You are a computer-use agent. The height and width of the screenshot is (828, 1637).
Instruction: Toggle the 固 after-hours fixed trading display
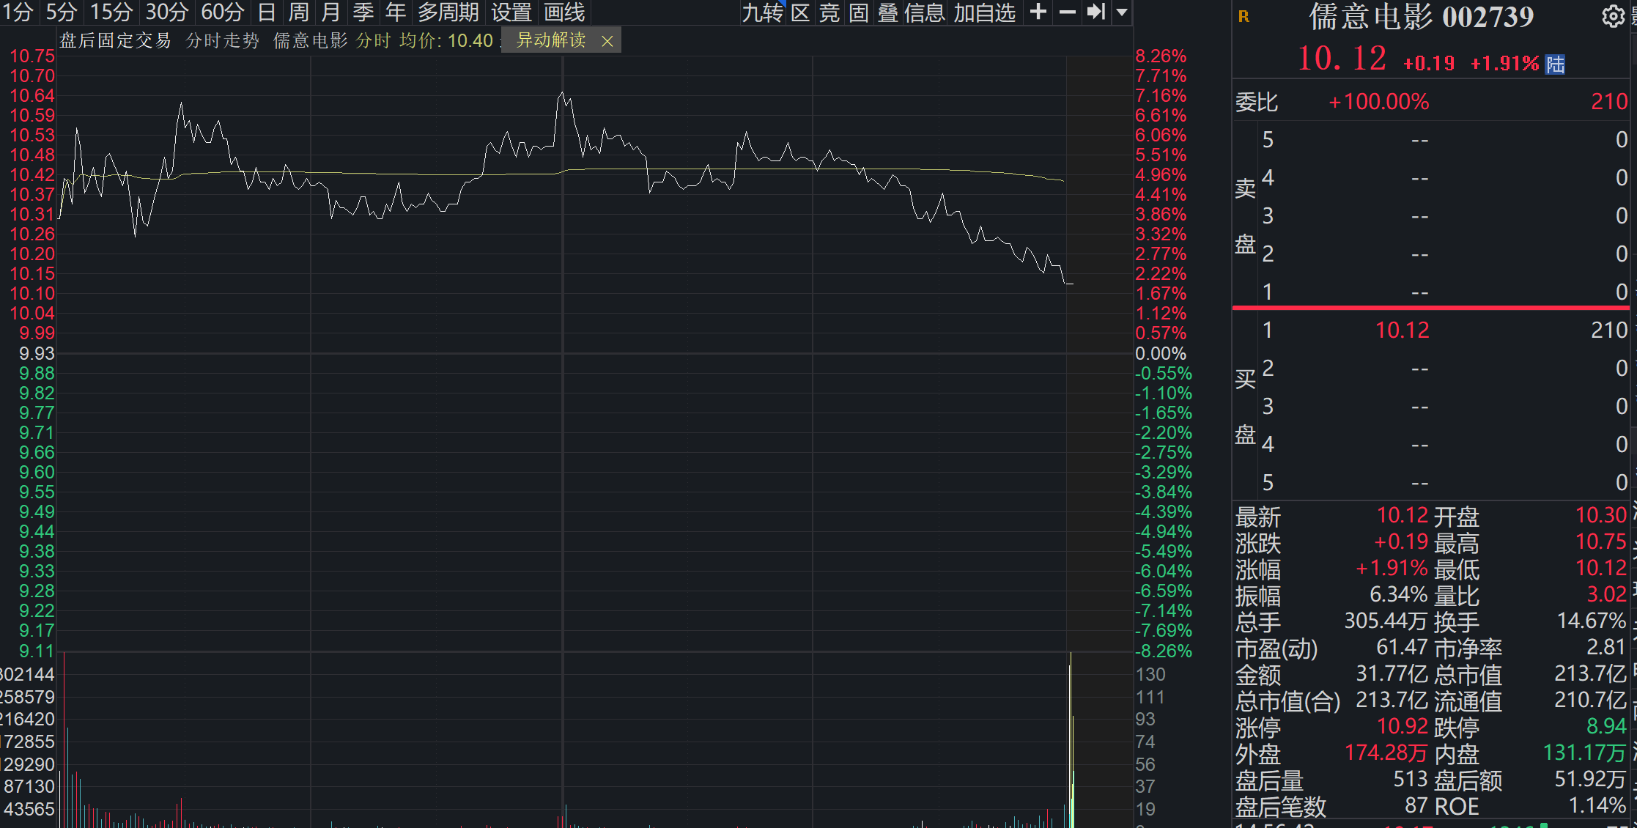coord(859,12)
